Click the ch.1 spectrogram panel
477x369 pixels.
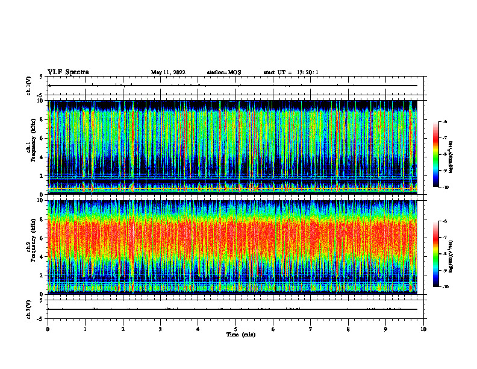click(x=232, y=147)
